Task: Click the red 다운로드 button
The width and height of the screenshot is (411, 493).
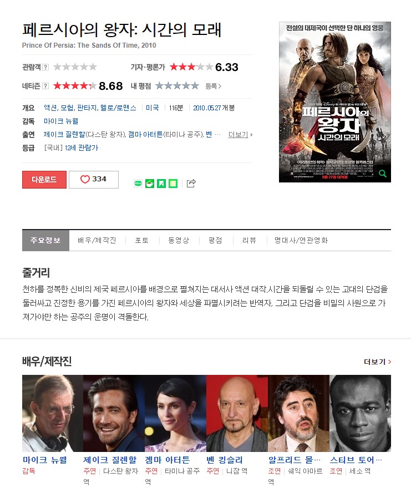Action: [x=44, y=180]
